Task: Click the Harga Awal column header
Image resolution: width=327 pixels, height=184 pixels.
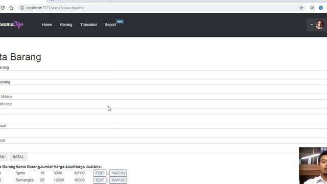Action: (x=64, y=167)
